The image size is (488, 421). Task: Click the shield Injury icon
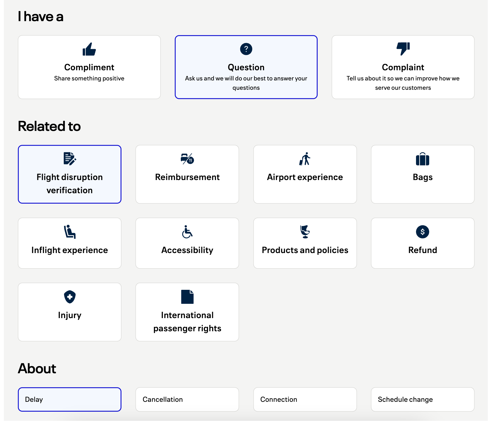point(70,297)
